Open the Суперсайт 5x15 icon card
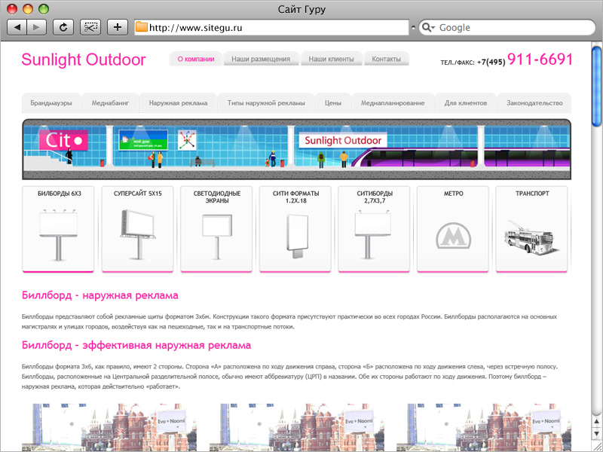Image resolution: width=603 pixels, height=452 pixels. [x=137, y=230]
